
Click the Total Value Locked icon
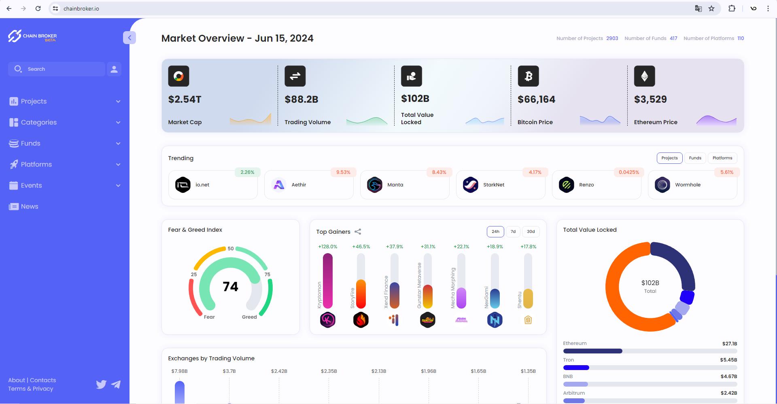coord(412,76)
